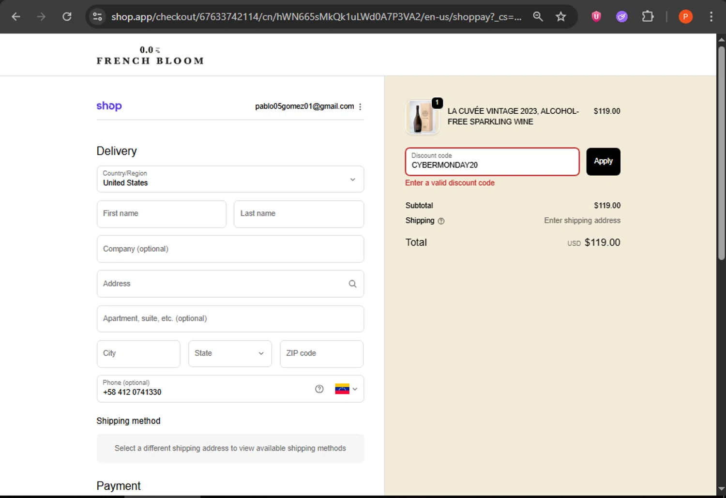Focus the Last name field
The height and width of the screenshot is (498, 726).
pos(299,214)
